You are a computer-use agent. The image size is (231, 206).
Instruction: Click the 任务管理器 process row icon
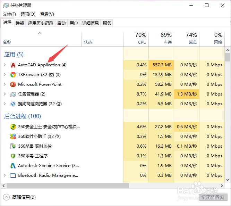tap(13, 94)
